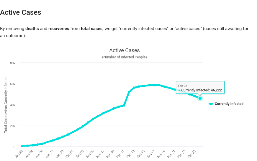Click the bold word recoveries in description
Image resolution: width=257 pixels, height=161 pixels.
[59, 29]
